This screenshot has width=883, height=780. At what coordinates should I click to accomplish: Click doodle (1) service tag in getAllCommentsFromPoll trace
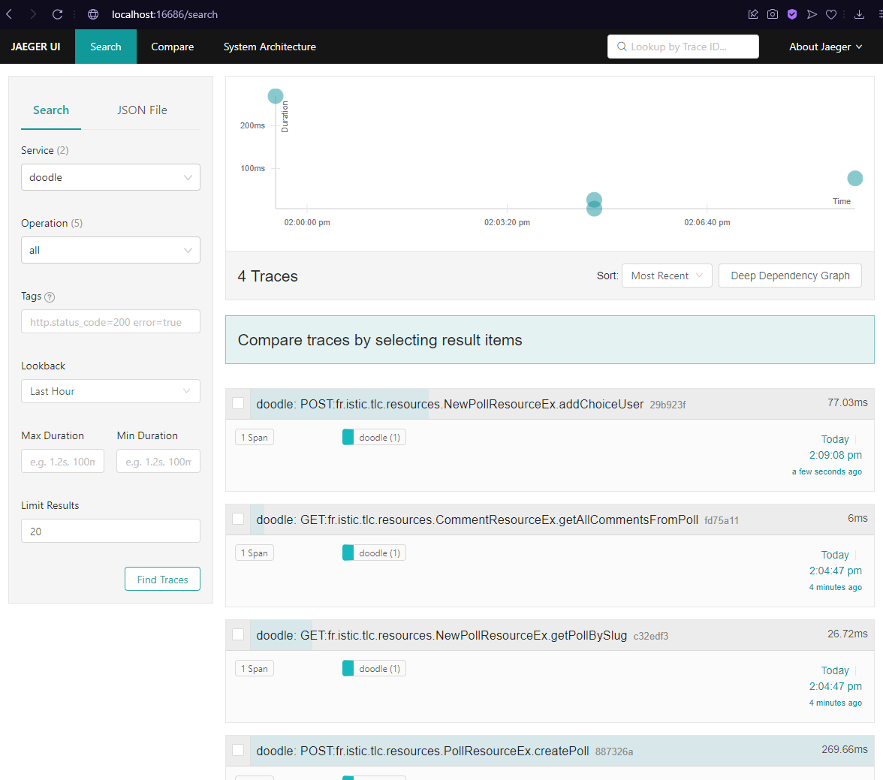[x=374, y=553]
